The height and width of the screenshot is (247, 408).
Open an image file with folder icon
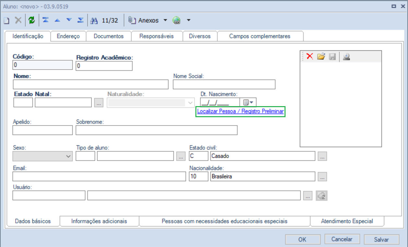click(321, 56)
